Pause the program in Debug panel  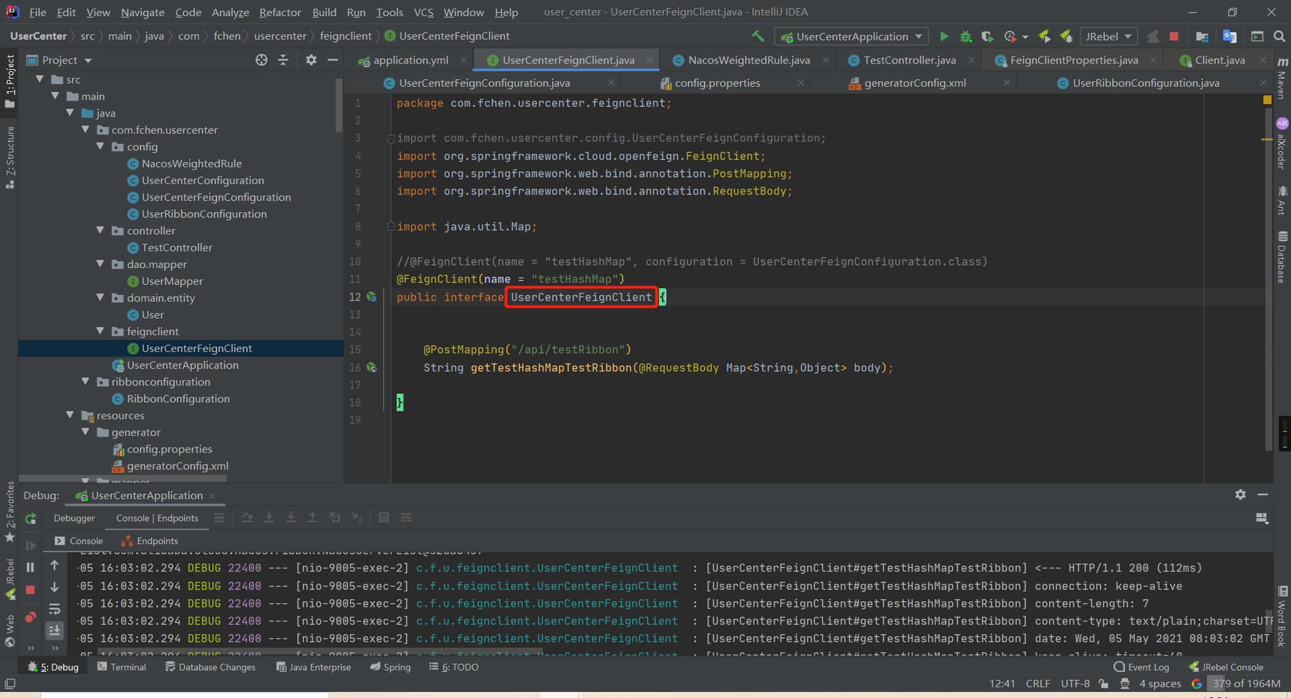[x=30, y=567]
